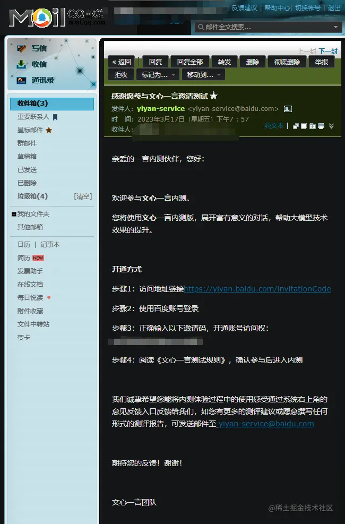Click the sender contact card icon
This screenshot has height=524, width=345.
click(288, 109)
